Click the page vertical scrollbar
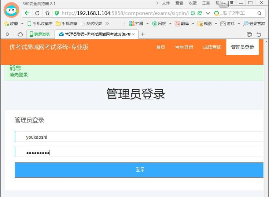The height and width of the screenshot is (197, 269). [x=266, y=118]
